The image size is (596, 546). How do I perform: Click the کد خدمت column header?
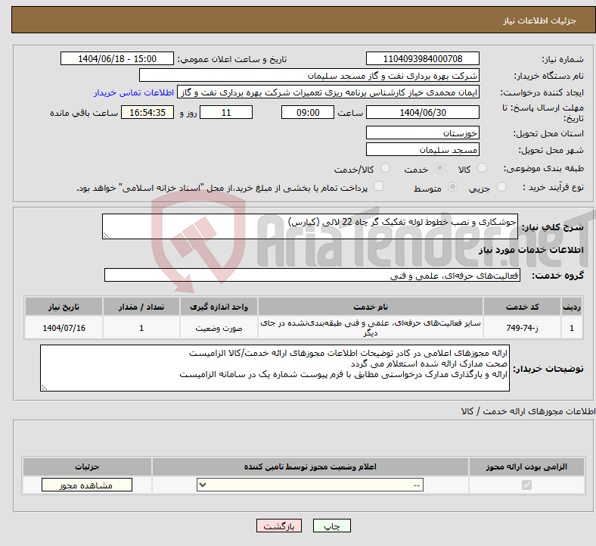[523, 307]
